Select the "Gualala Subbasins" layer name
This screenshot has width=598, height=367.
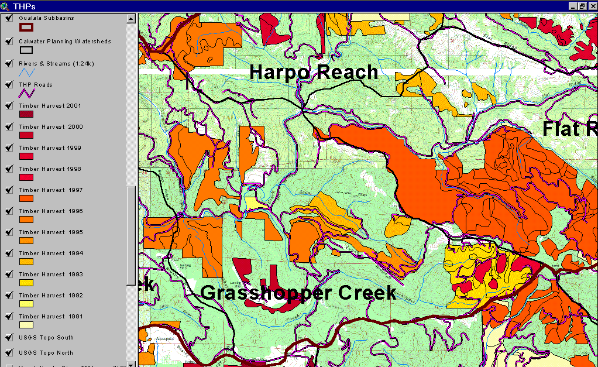coord(47,18)
